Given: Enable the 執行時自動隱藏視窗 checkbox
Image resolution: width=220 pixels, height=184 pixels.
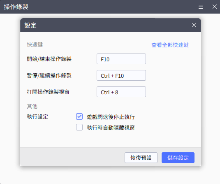Looking at the screenshot, I should 79,127.
